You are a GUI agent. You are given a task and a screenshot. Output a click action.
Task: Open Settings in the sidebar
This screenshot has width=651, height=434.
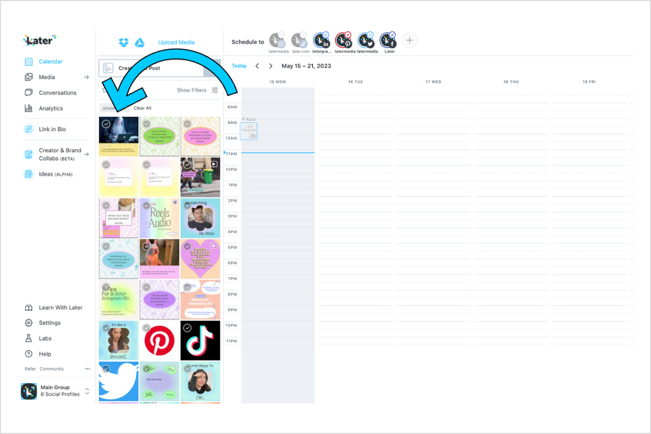[50, 323]
